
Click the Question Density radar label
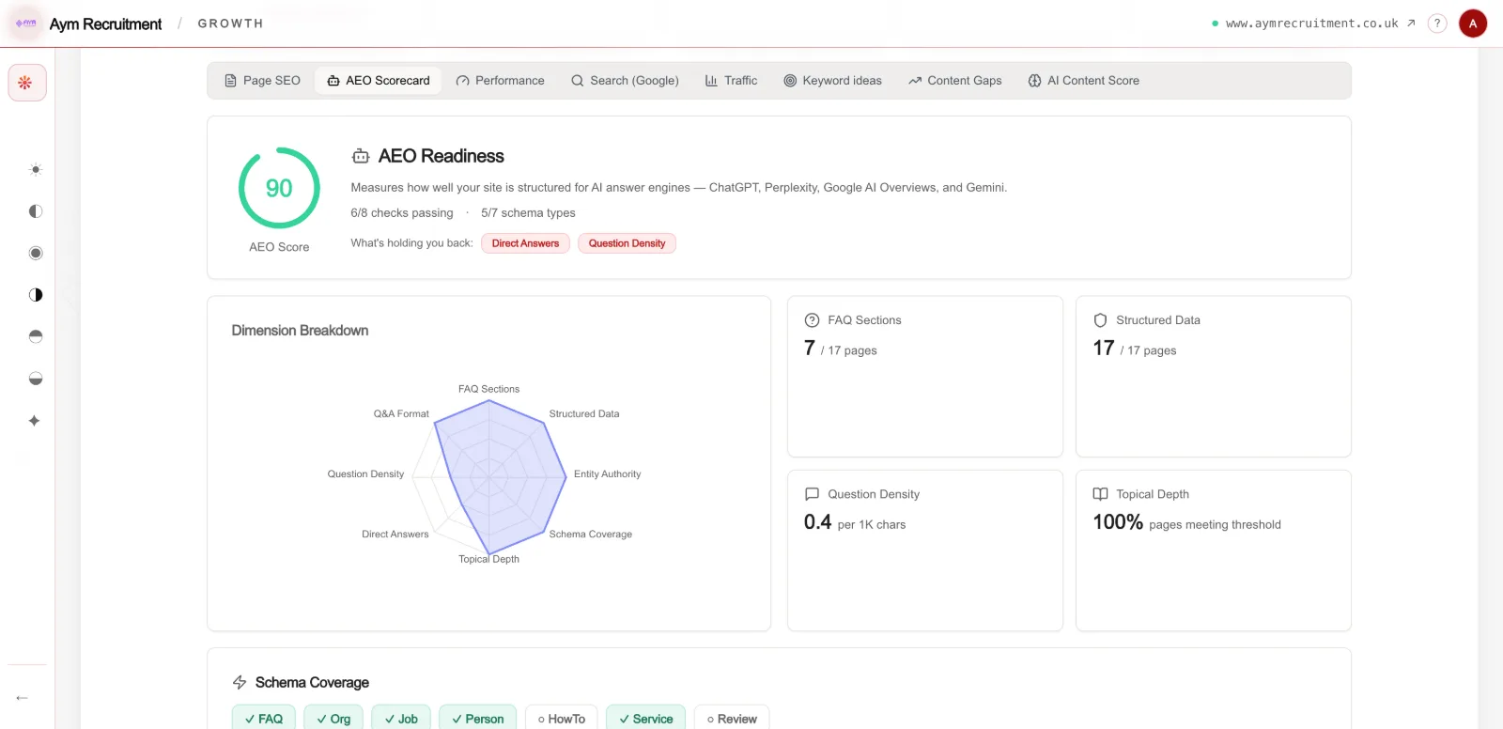pyautogui.click(x=365, y=474)
